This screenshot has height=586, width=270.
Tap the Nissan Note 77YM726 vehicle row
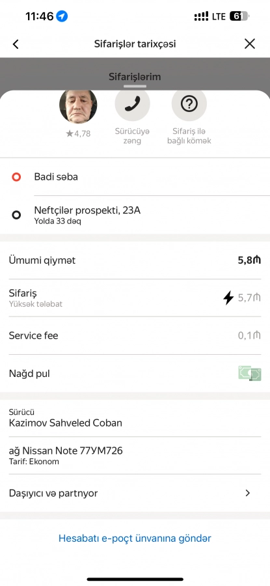point(135,455)
